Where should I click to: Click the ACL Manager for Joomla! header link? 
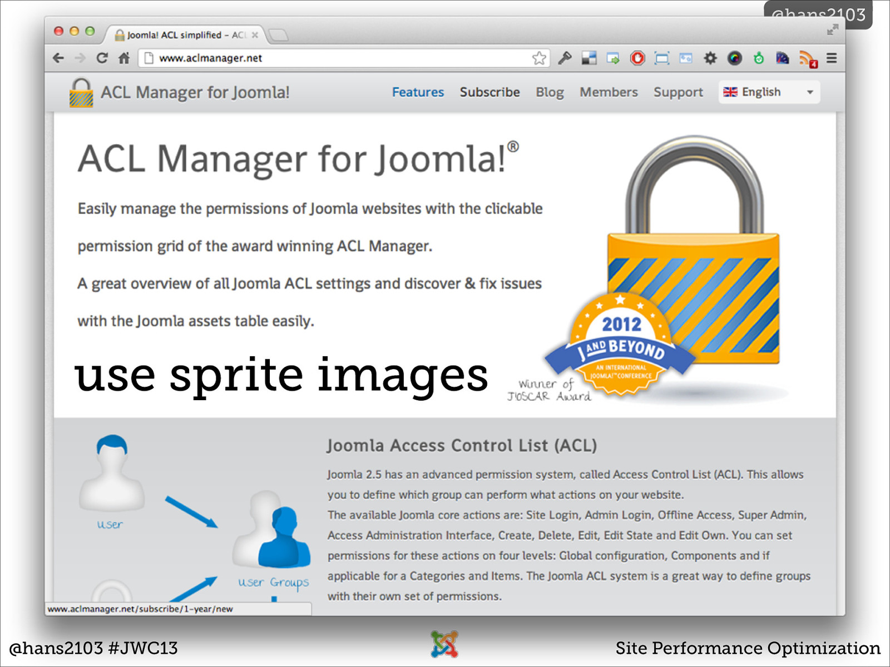tap(195, 92)
